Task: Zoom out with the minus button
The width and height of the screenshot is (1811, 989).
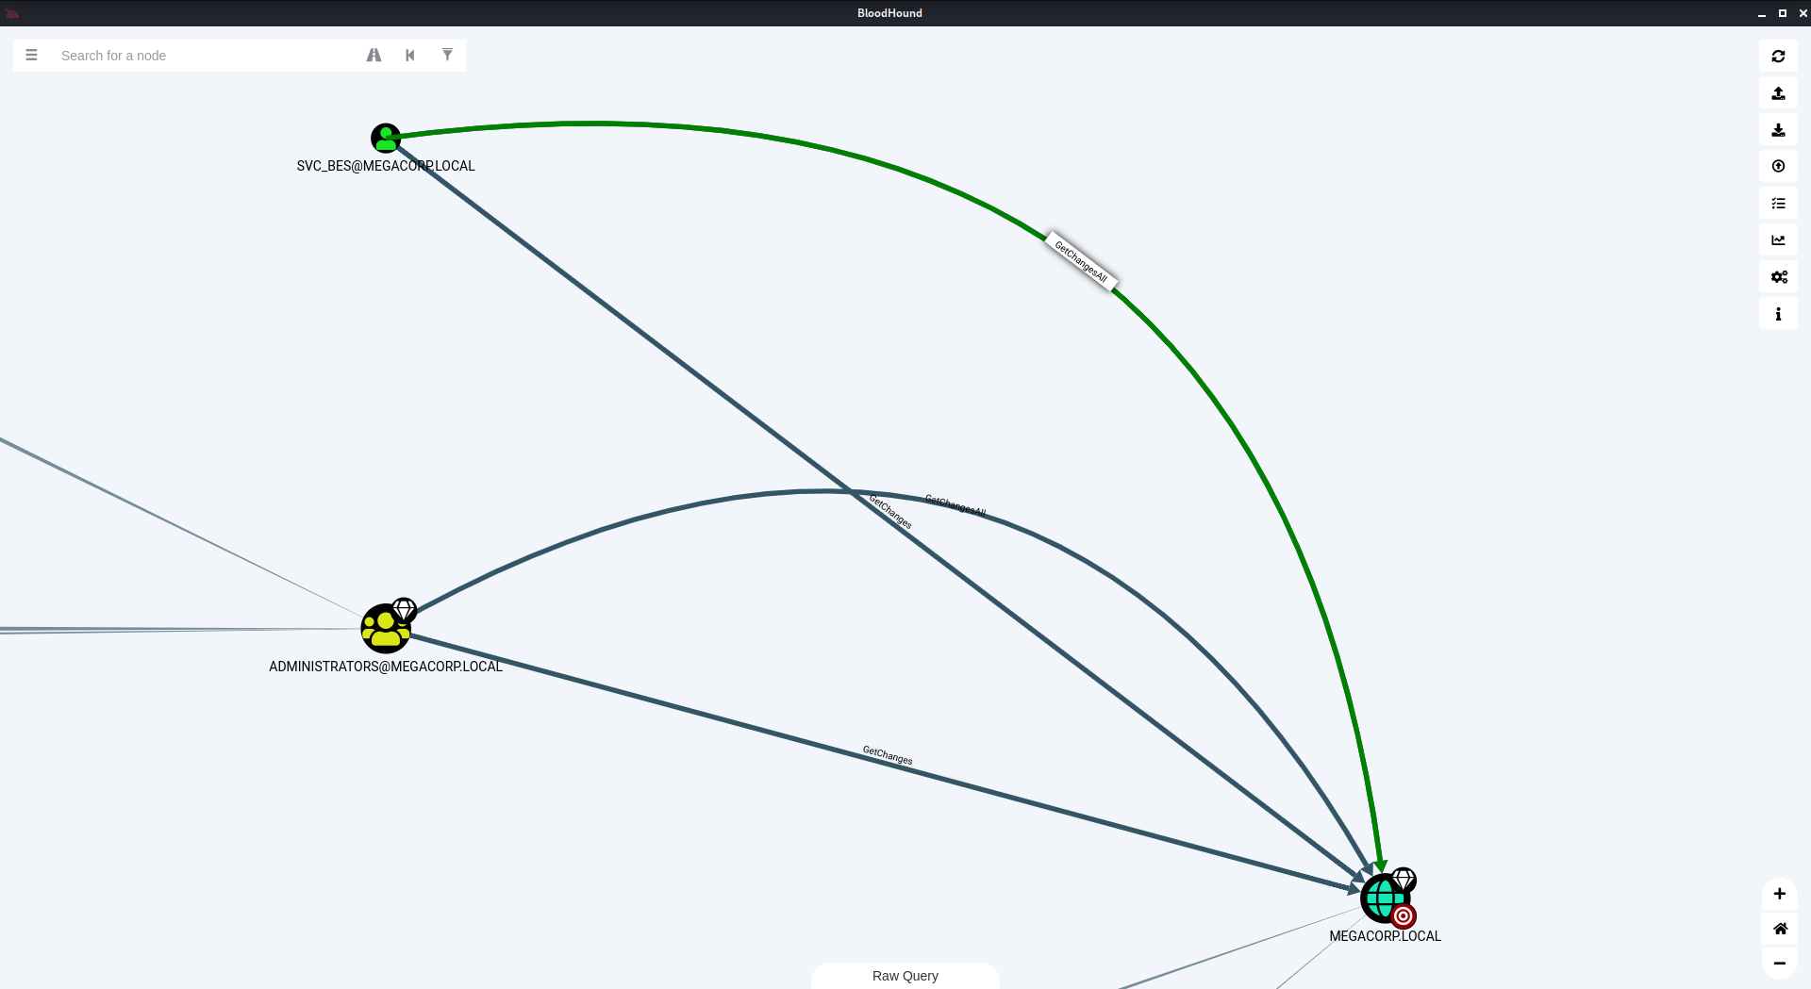Action: pyautogui.click(x=1779, y=964)
